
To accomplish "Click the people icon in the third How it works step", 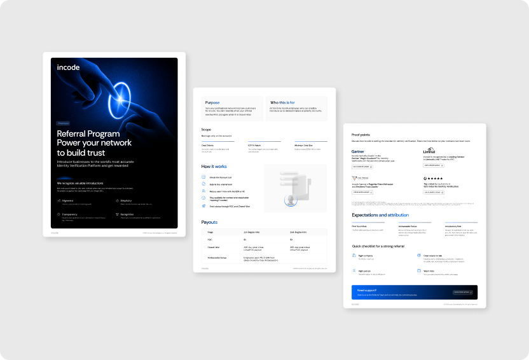I will pyautogui.click(x=203, y=191).
